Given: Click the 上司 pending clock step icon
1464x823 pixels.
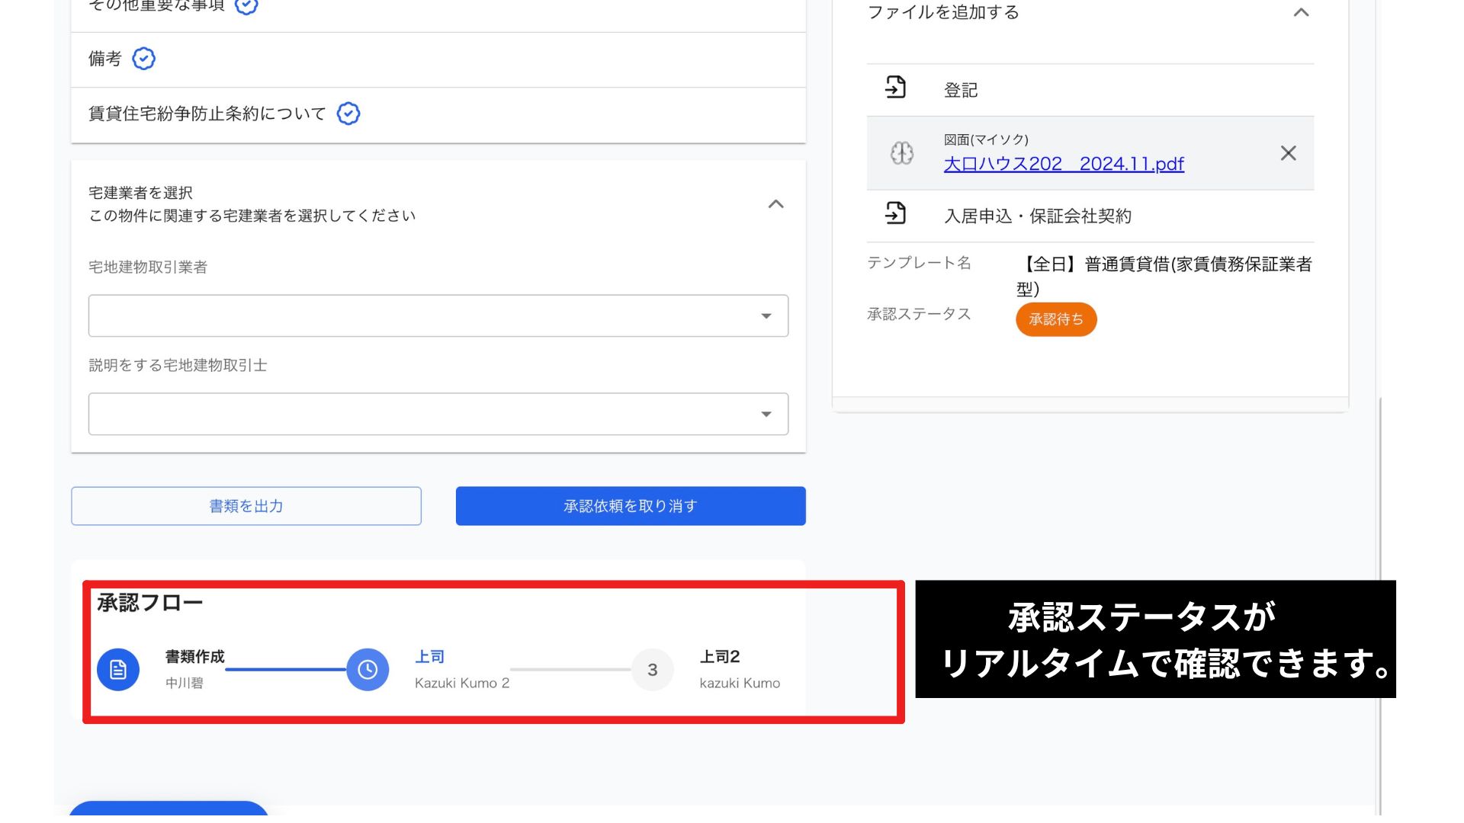Looking at the screenshot, I should tap(368, 670).
